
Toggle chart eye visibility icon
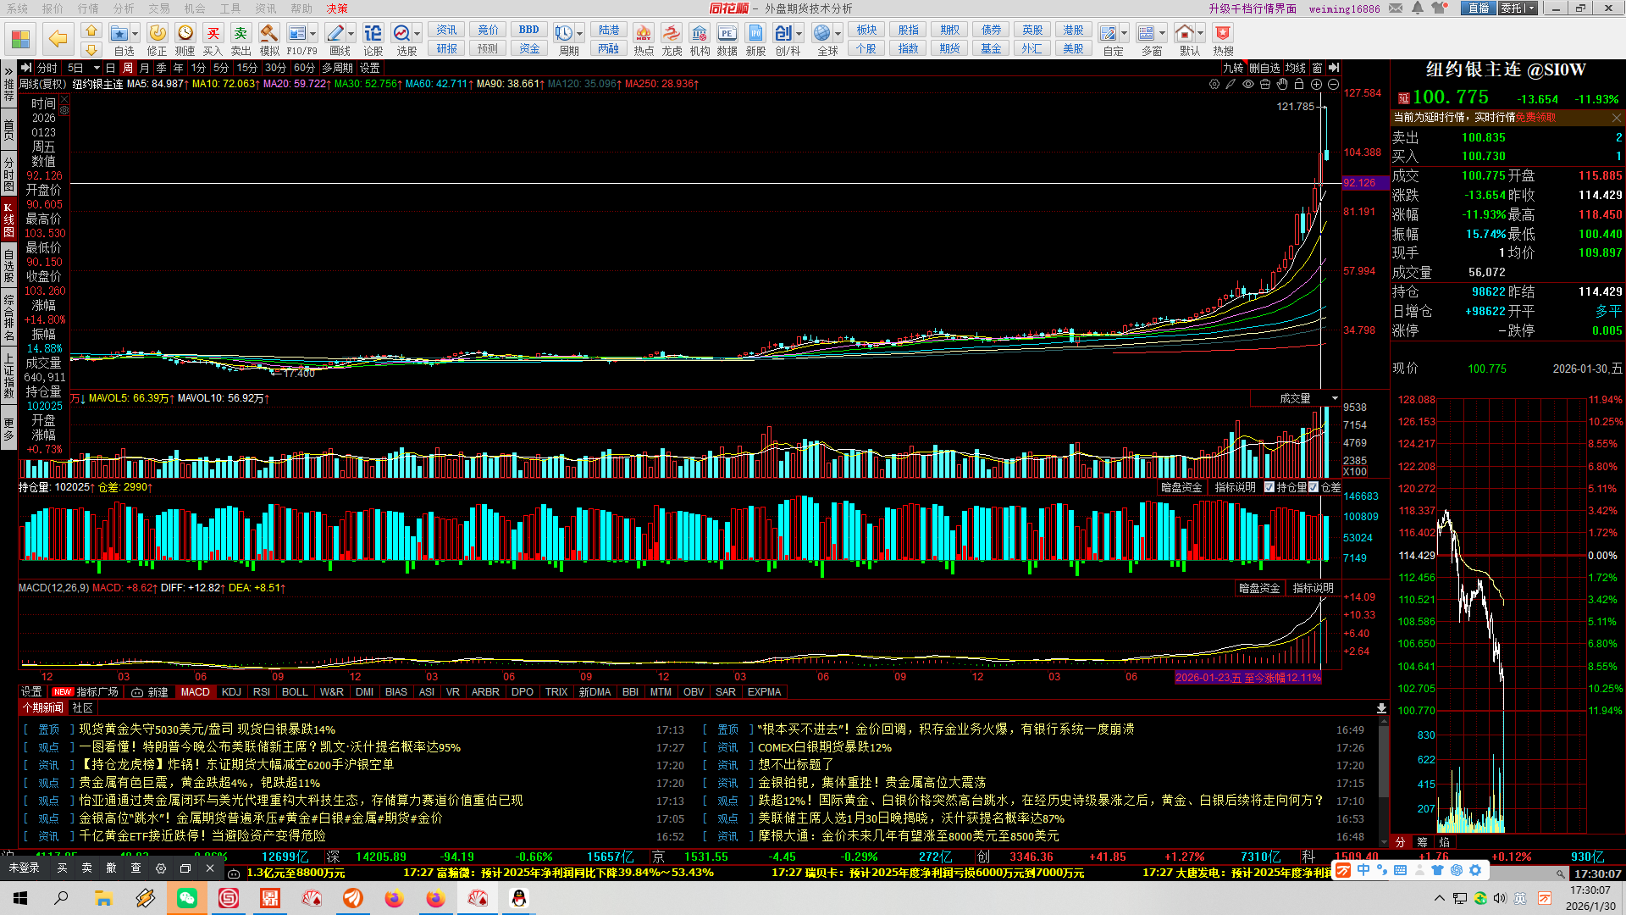tap(1248, 85)
